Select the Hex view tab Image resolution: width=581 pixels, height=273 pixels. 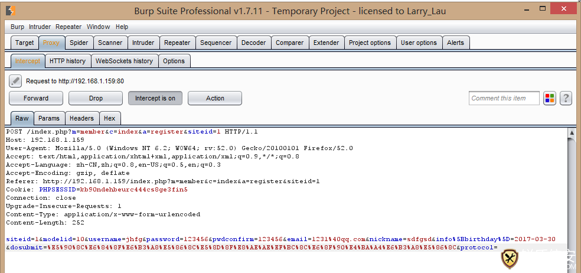[x=109, y=118]
